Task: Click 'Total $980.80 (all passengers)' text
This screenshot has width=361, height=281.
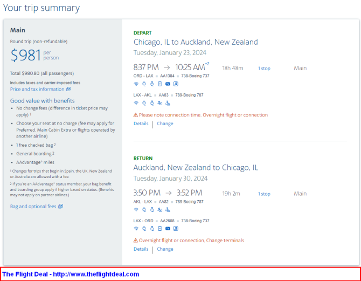Action: pos(42,73)
